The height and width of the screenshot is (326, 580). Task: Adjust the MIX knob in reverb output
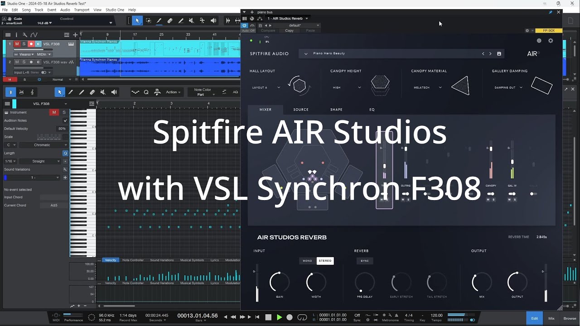pyautogui.click(x=482, y=283)
